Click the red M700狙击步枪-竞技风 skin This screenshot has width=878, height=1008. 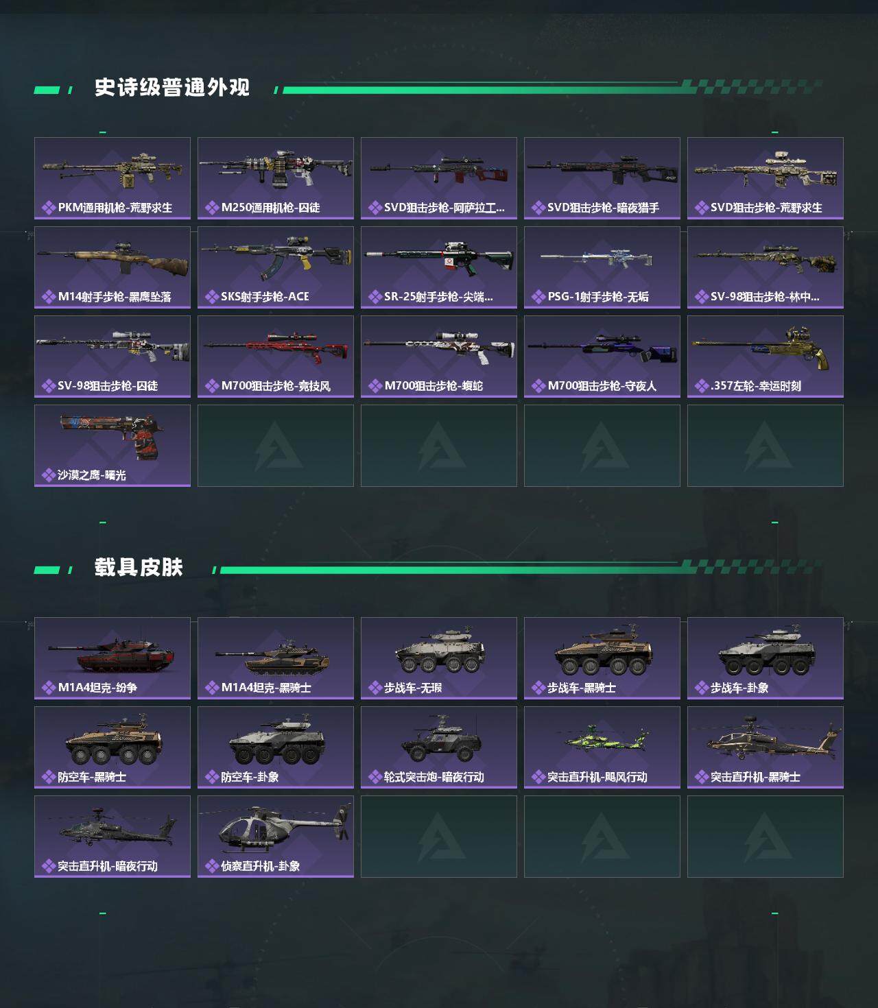point(276,357)
